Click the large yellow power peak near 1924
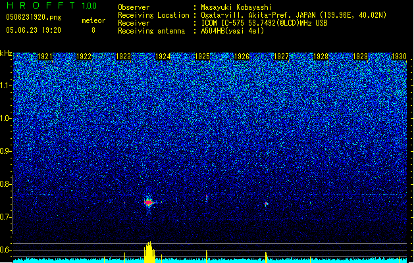This screenshot has height=263, width=414. coord(149,252)
